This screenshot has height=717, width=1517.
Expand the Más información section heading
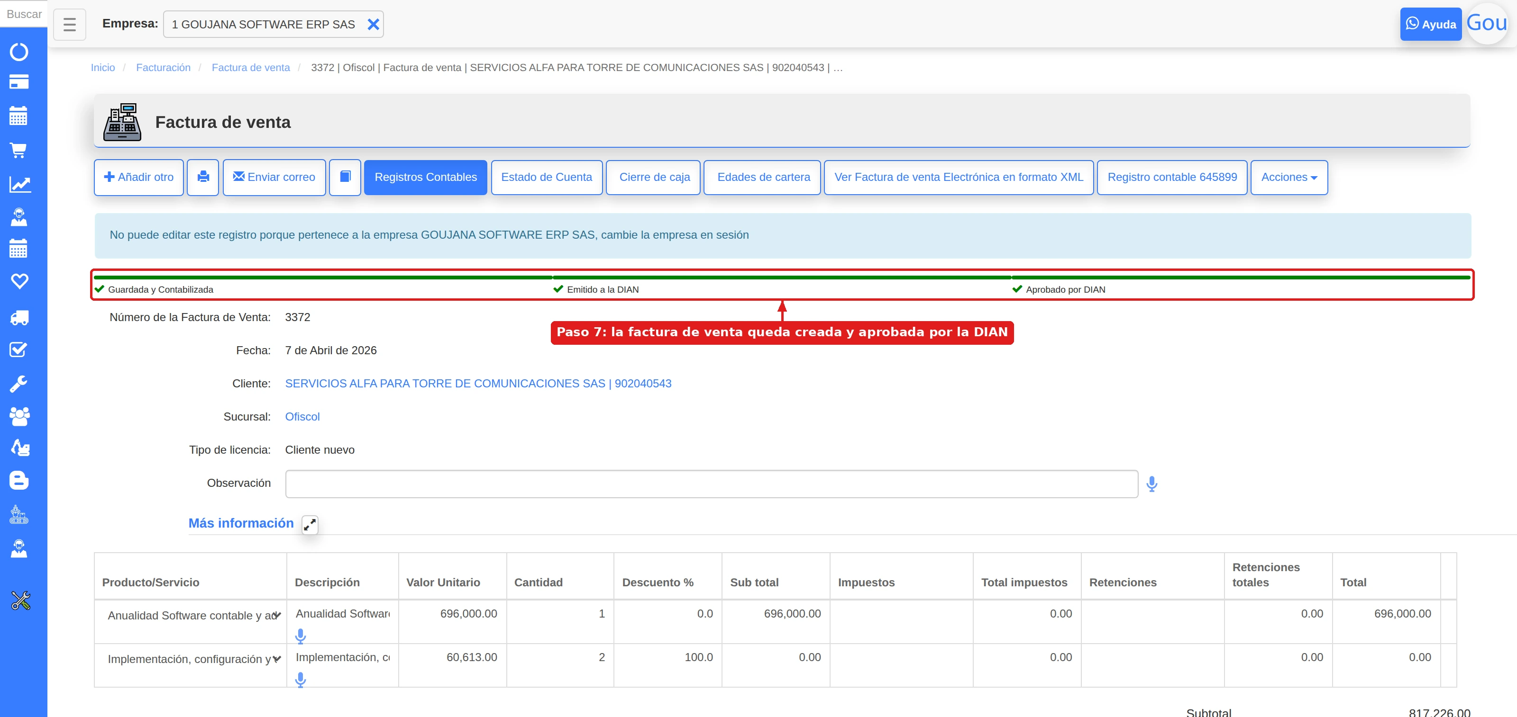[241, 523]
